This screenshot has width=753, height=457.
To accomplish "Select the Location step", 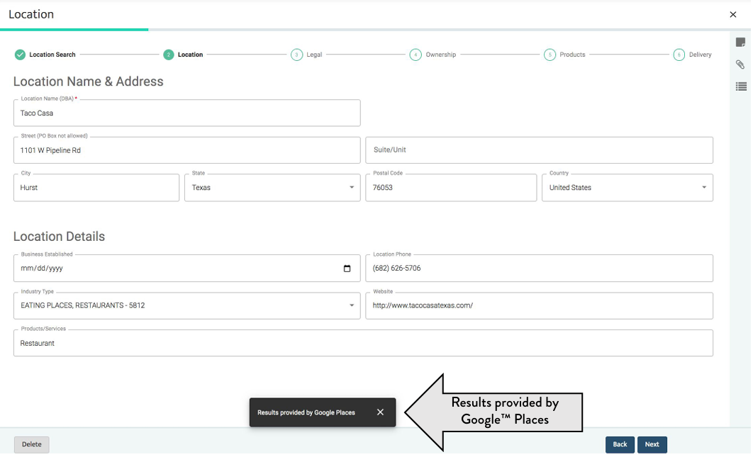I will pos(183,55).
